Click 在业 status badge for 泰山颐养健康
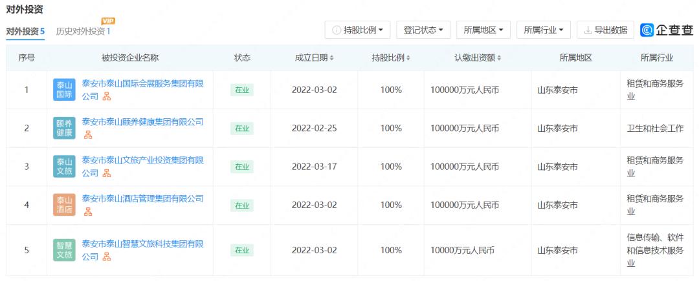699x281 pixels. coord(241,128)
